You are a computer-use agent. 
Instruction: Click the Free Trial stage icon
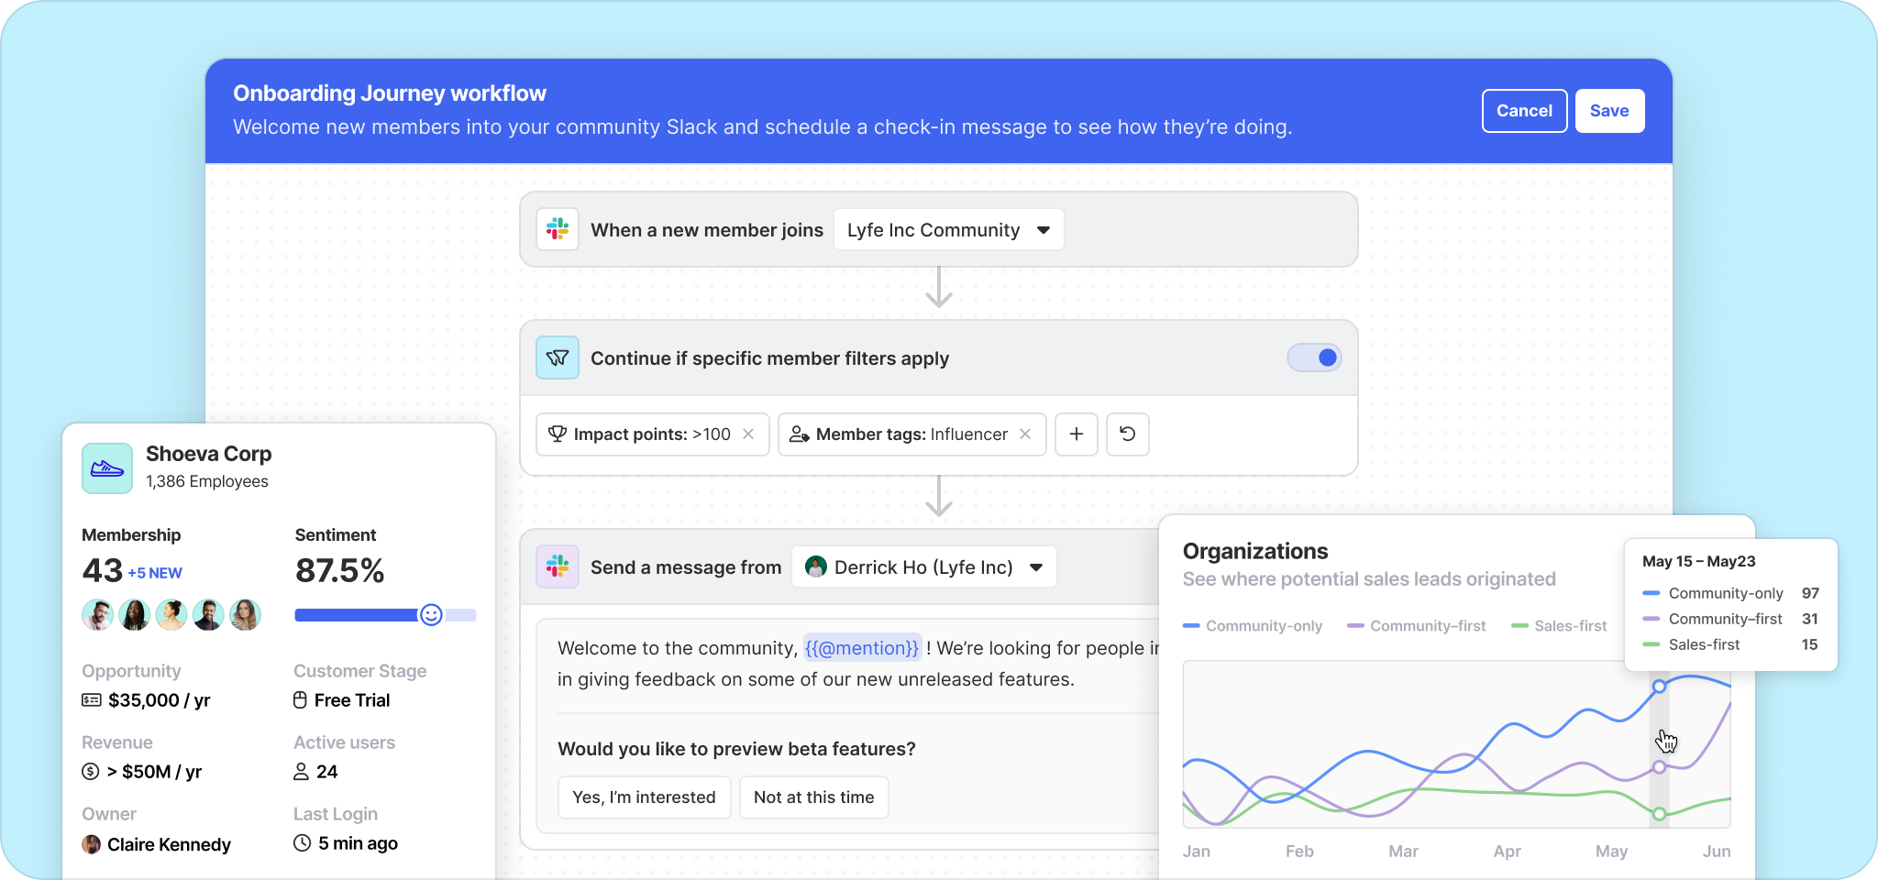pyautogui.click(x=300, y=700)
